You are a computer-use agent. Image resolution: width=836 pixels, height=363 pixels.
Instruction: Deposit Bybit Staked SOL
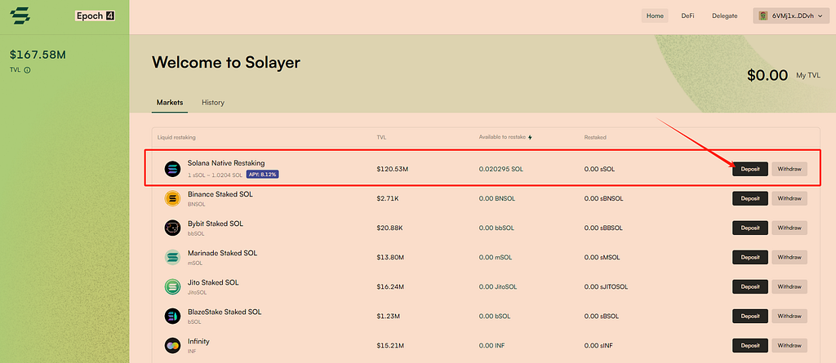click(x=750, y=228)
